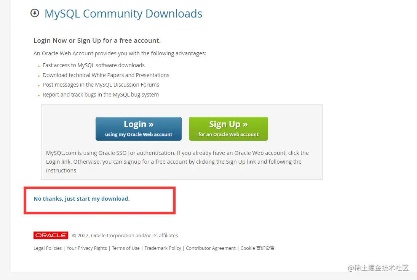Click the 'Fast access to MySQL software downloads' bullet
This screenshot has width=417, height=280.
[94, 65]
